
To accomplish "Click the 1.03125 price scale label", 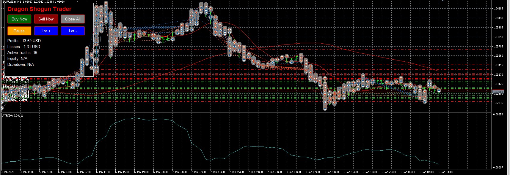I will coord(498,84).
